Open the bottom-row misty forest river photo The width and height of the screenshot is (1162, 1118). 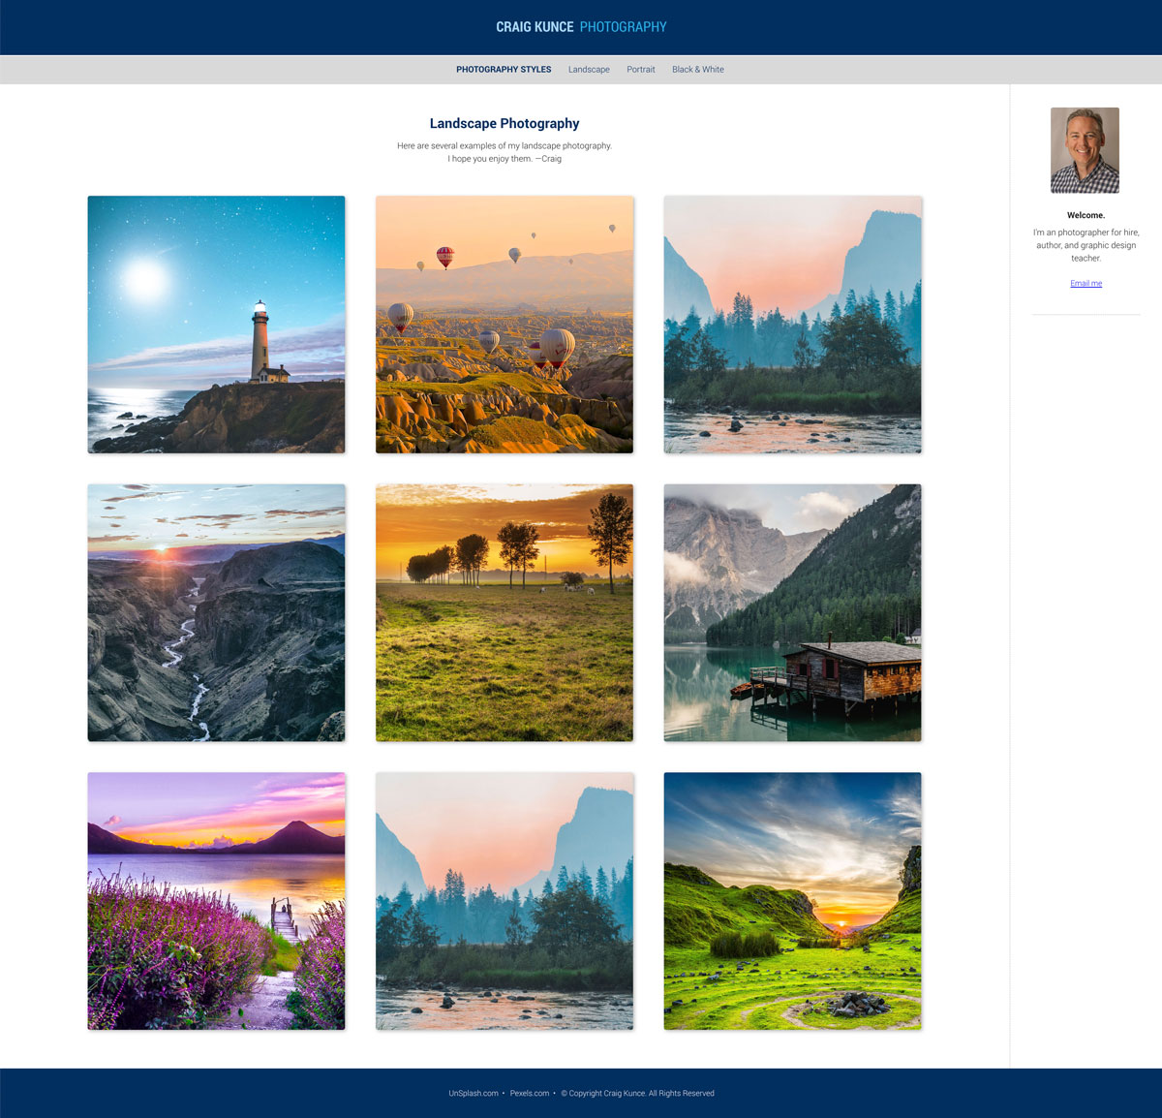[x=505, y=901]
